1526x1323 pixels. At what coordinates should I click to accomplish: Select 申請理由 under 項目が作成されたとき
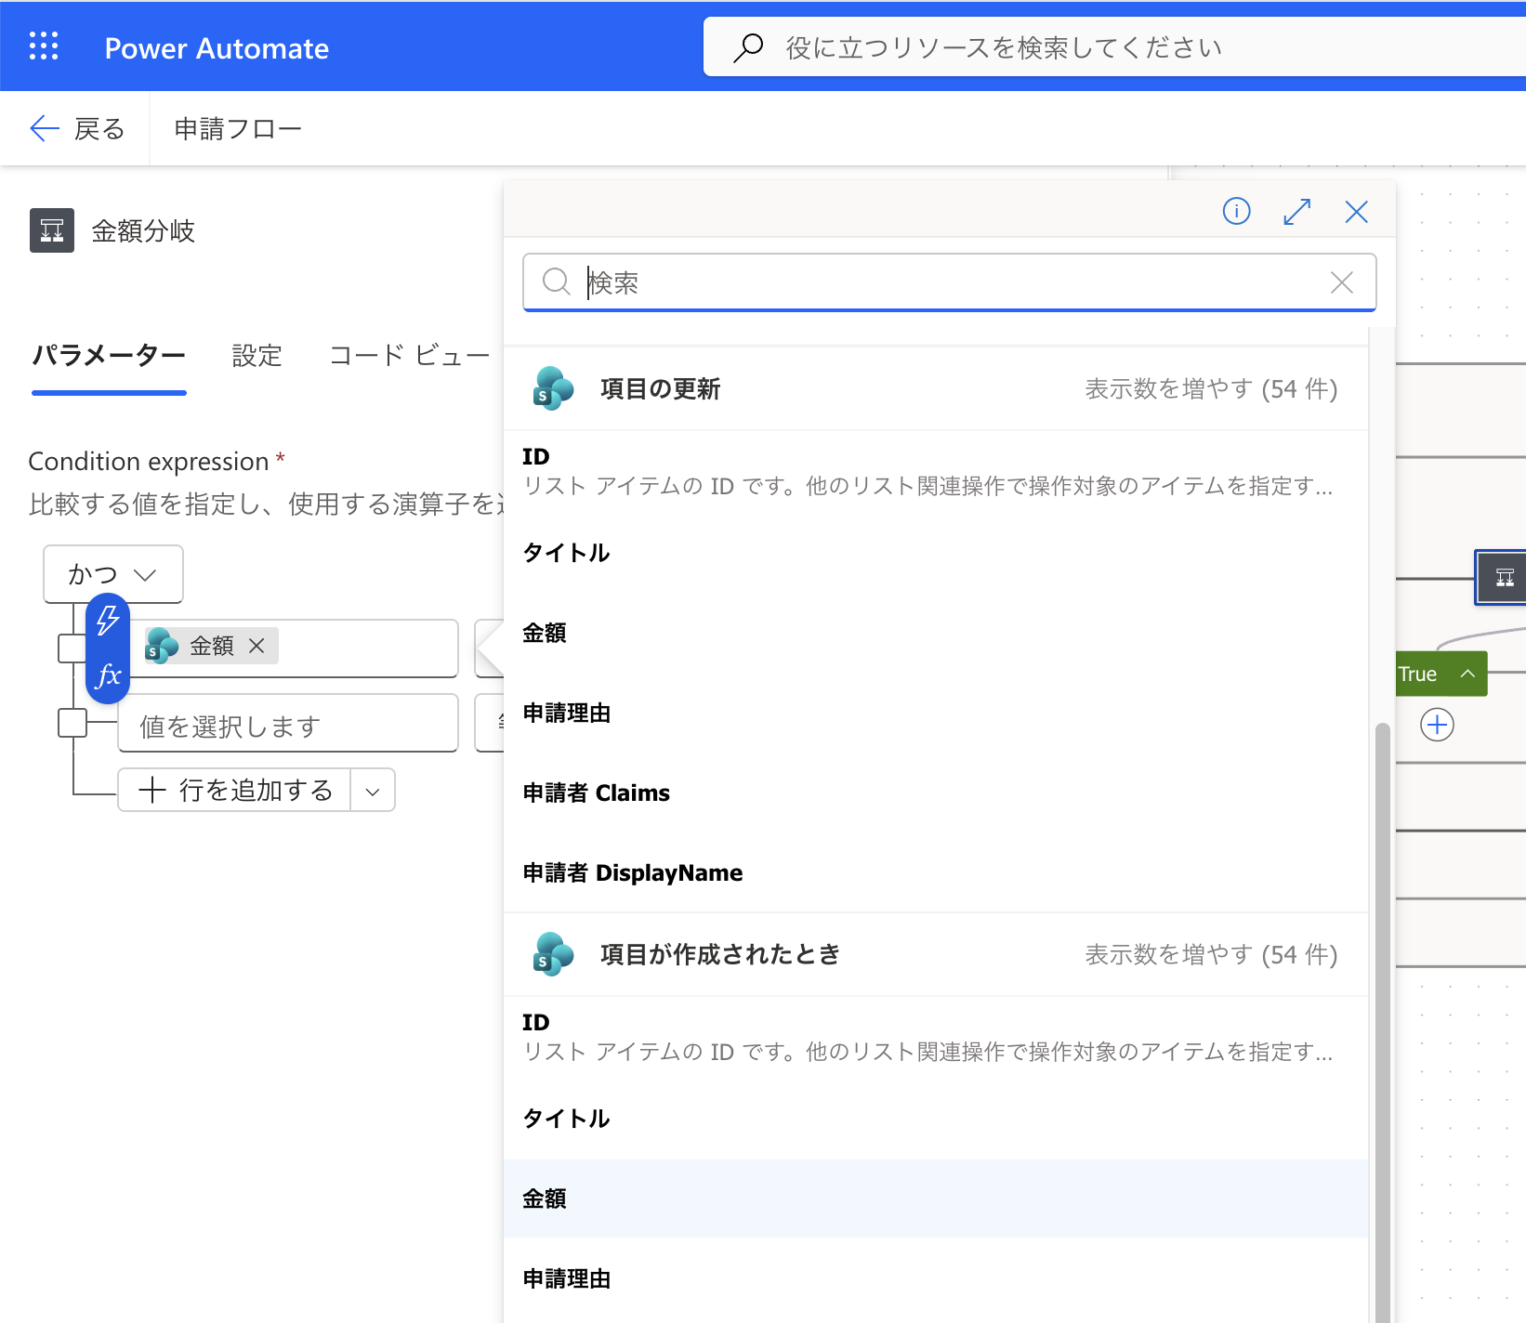point(936,1278)
